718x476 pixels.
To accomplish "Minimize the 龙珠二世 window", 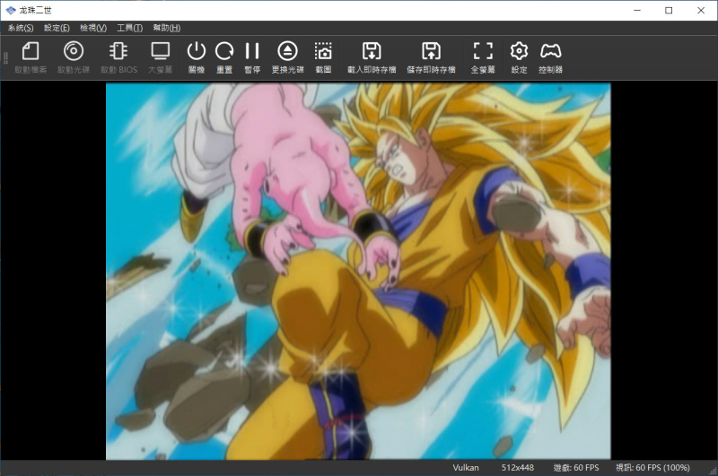I will click(637, 10).
